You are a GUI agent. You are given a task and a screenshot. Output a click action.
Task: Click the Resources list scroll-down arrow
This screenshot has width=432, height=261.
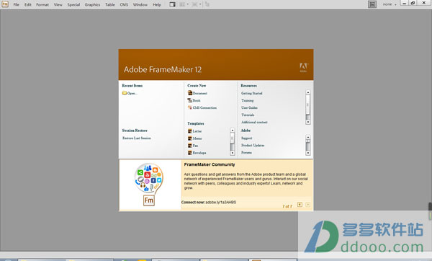point(307,122)
